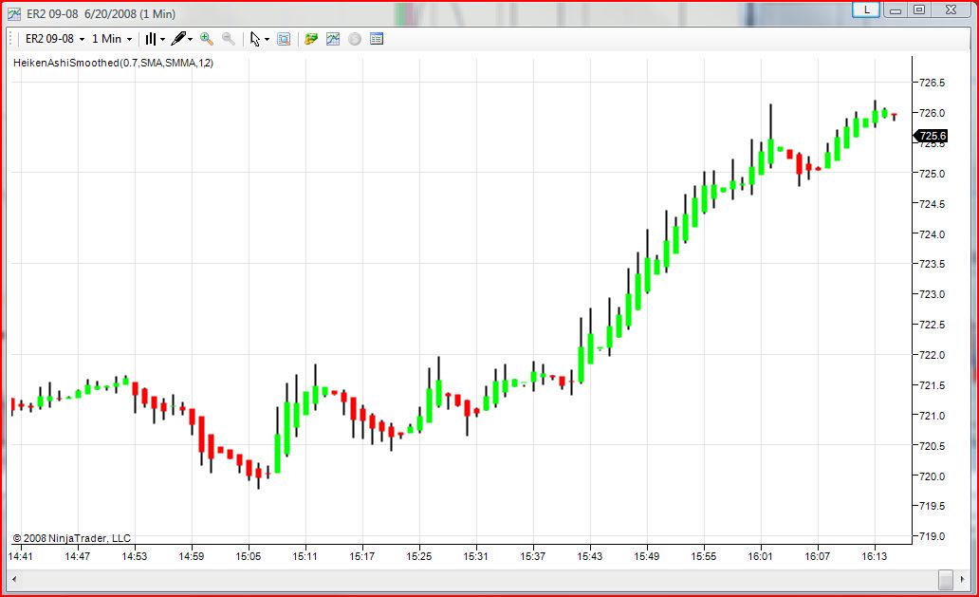Image resolution: width=979 pixels, height=597 pixels.
Task: Click the 724.0 price axis label
Action: point(933,234)
